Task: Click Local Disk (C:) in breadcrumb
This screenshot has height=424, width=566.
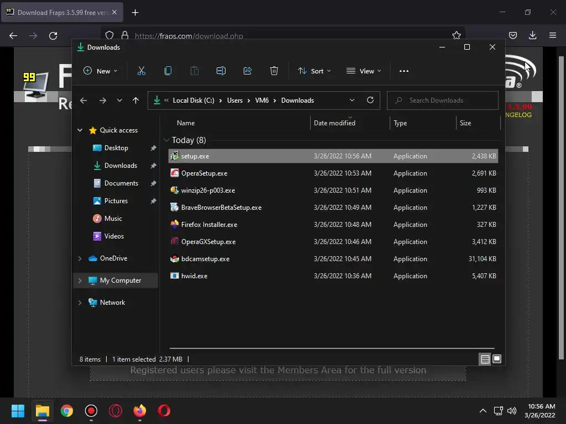Action: pyautogui.click(x=193, y=100)
